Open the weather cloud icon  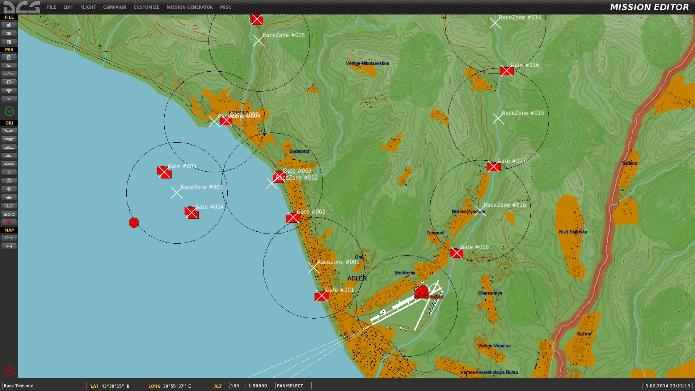[9, 66]
